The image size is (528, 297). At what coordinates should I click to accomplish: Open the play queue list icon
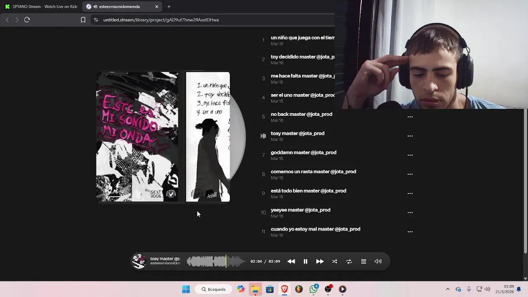coord(363,262)
